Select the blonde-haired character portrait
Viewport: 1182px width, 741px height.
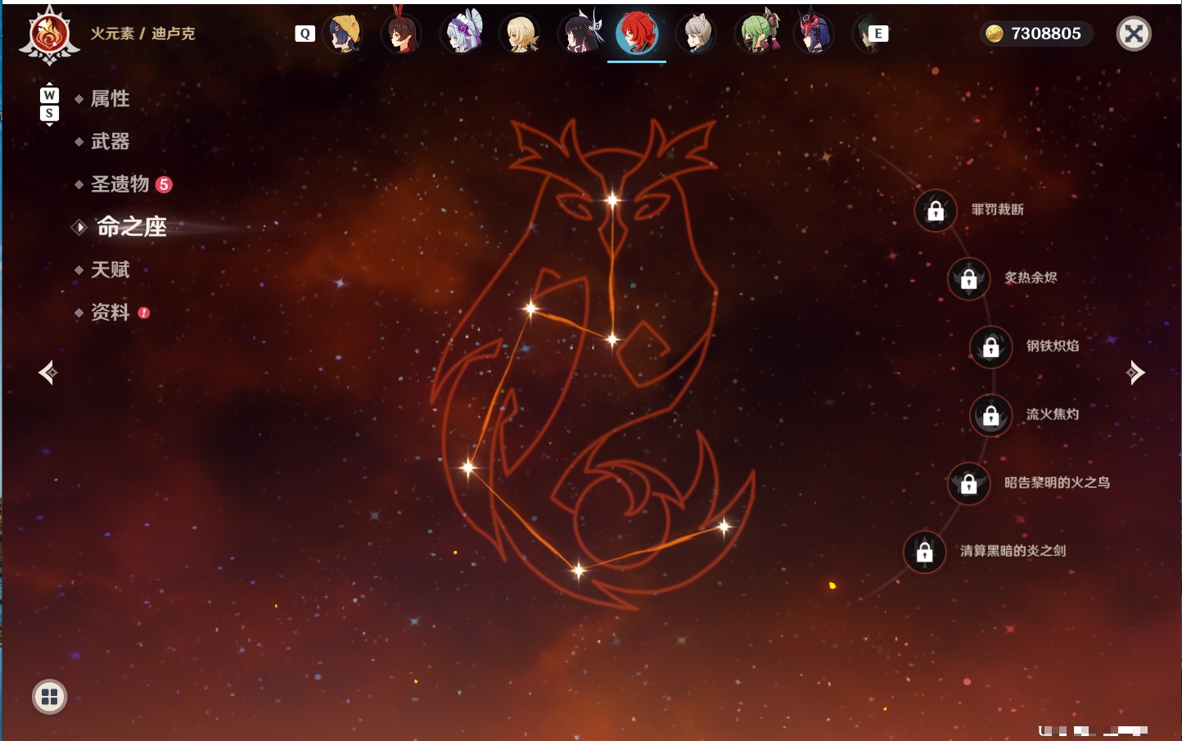click(520, 34)
